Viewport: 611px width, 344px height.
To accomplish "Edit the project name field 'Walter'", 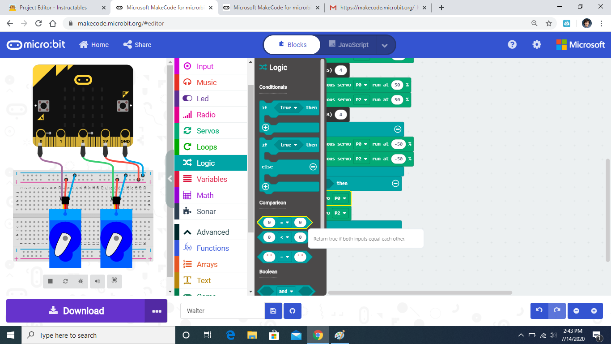I will [x=222, y=311].
